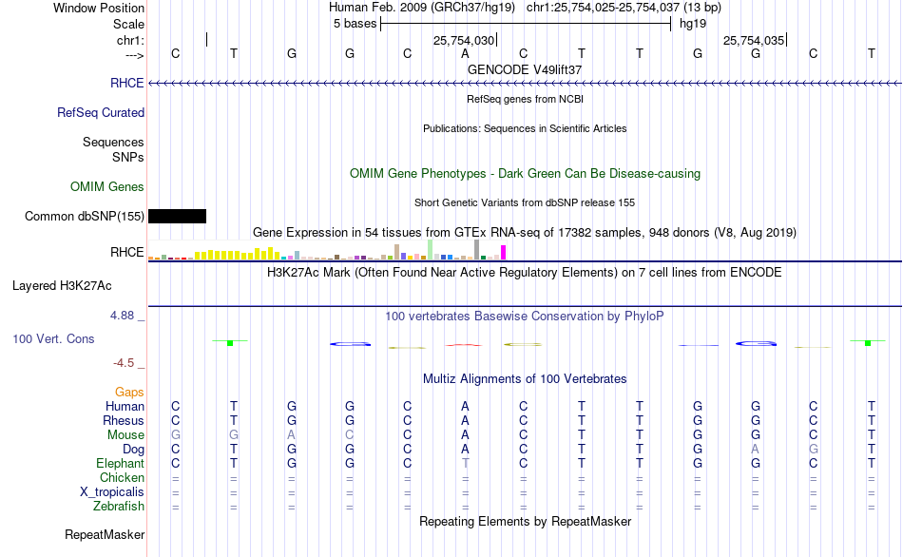Click the Human species label
The image size is (903, 557).
coord(125,406)
